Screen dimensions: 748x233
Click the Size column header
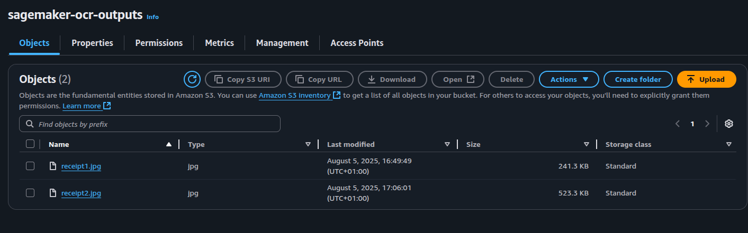pos(473,144)
